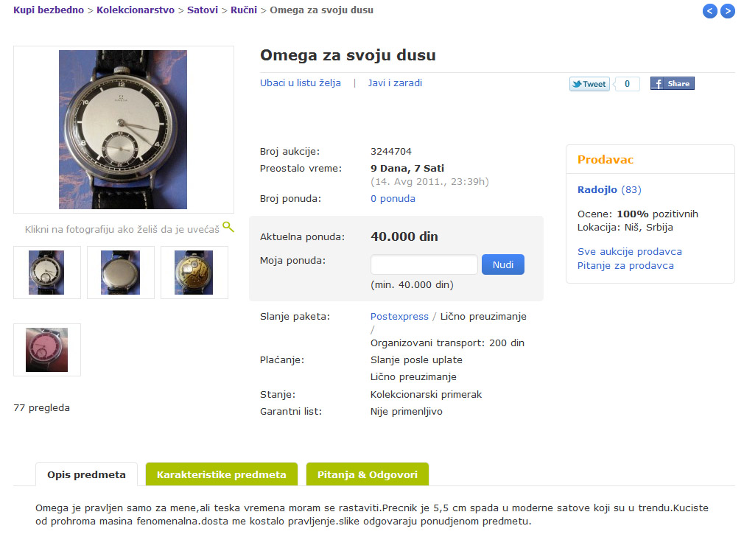Screen dimensions: 744x537
Task: Add item via Ubaci u listu želja
Action: click(x=301, y=83)
